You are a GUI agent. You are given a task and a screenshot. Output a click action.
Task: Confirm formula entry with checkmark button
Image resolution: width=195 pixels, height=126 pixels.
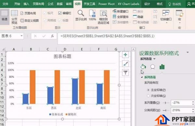tap(44, 36)
